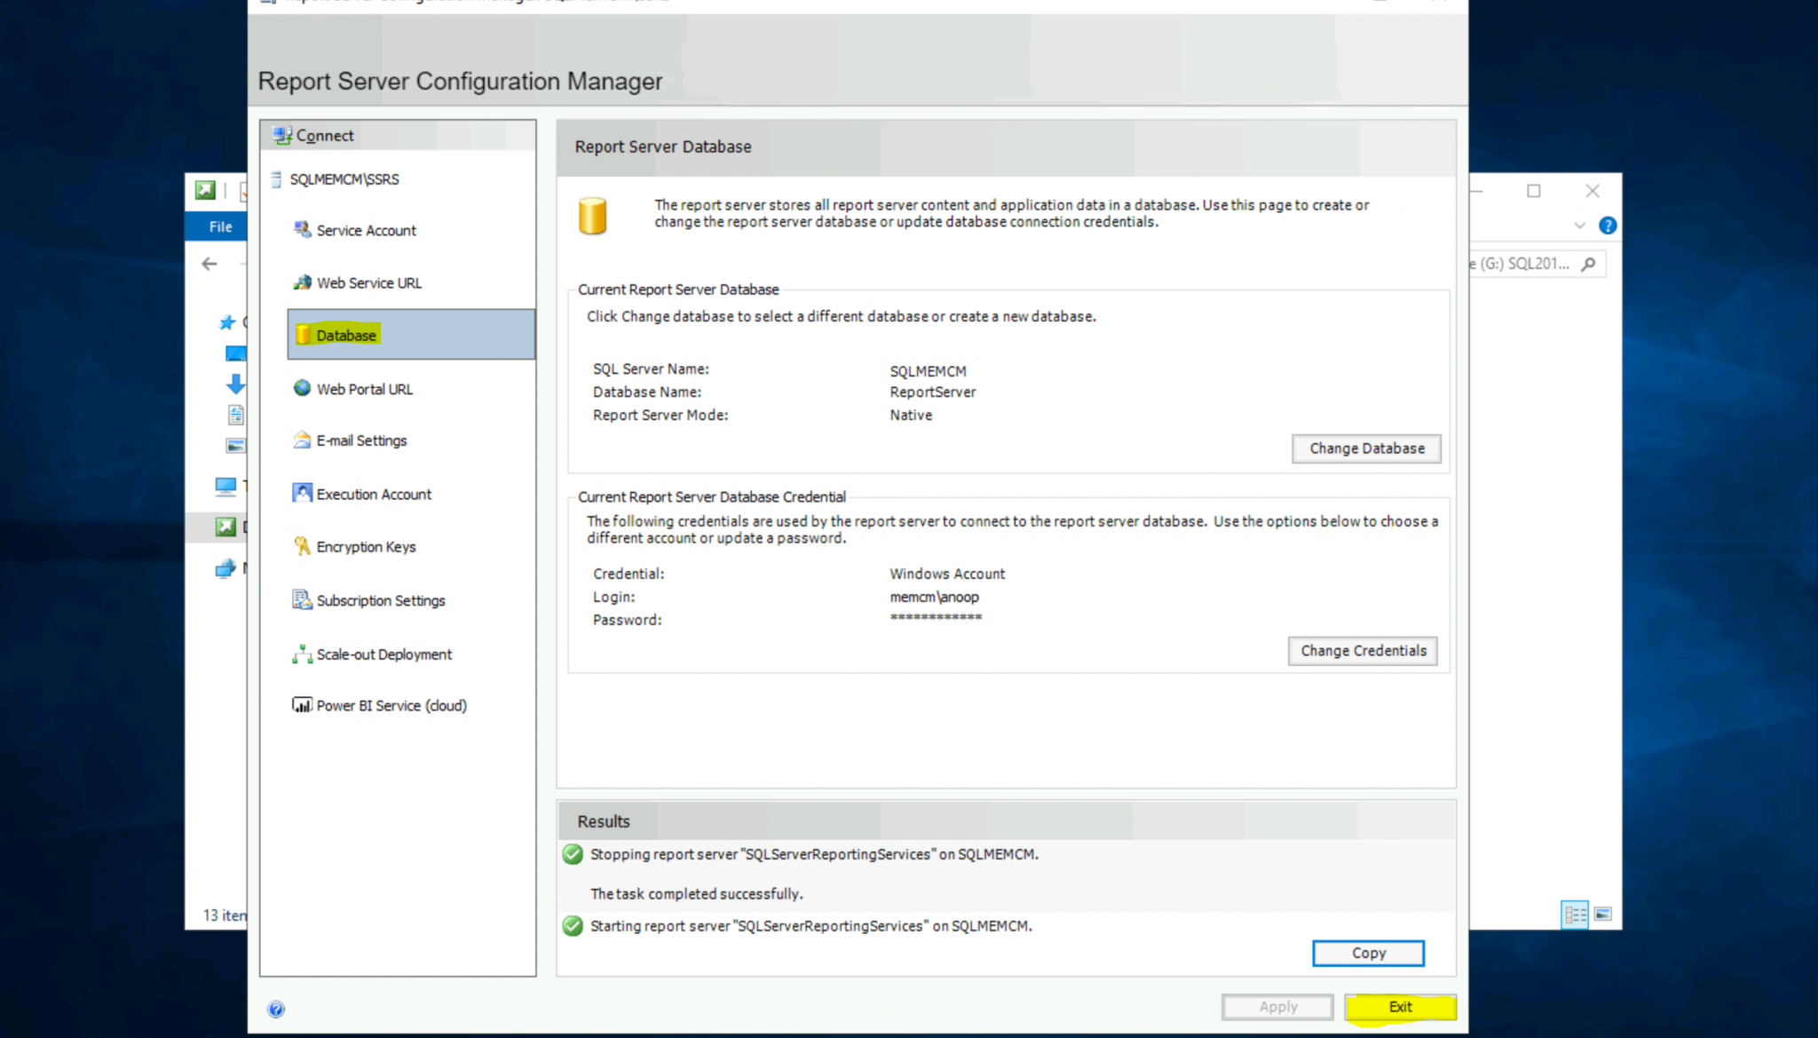
Task: Click the Power BI Service chart icon
Action: pos(302,705)
